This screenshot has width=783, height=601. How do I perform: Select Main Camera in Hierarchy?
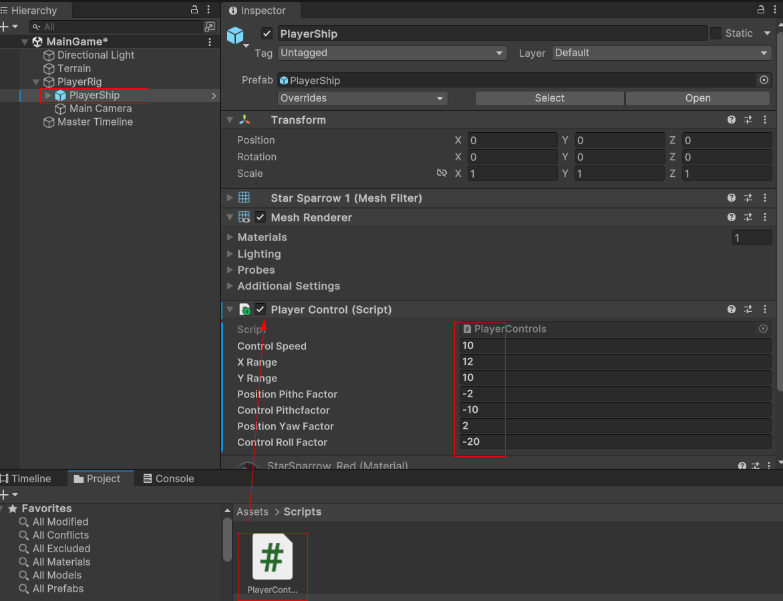[x=100, y=108]
